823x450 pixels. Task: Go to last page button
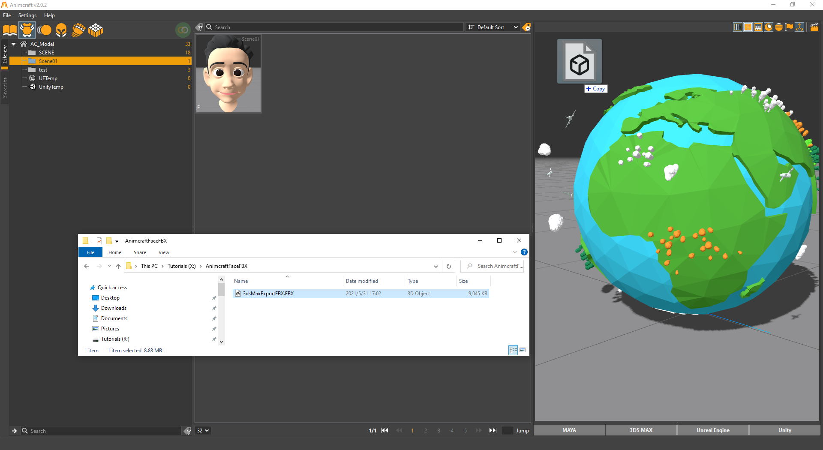[x=493, y=431]
